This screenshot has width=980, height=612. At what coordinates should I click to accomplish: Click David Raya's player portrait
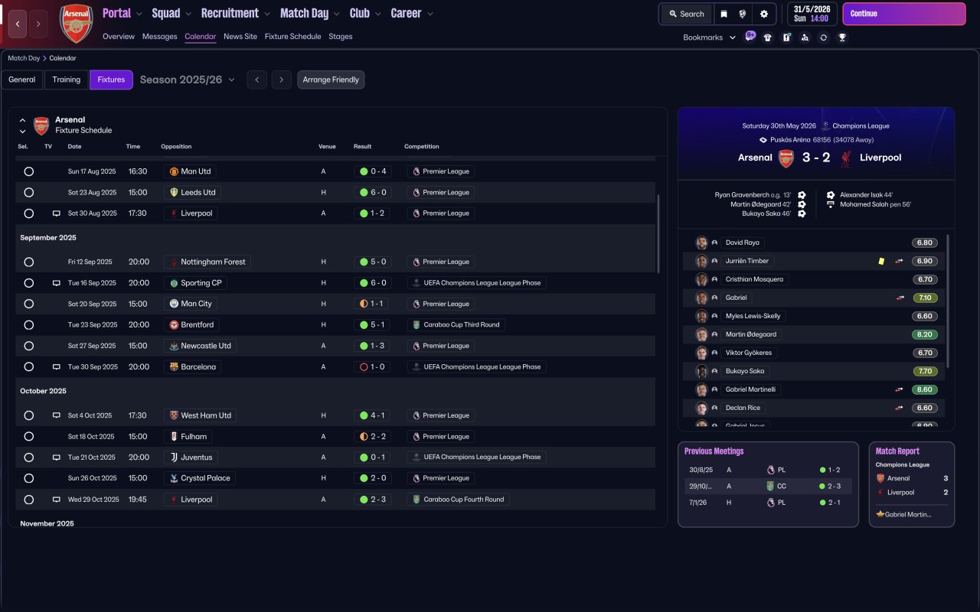point(701,243)
